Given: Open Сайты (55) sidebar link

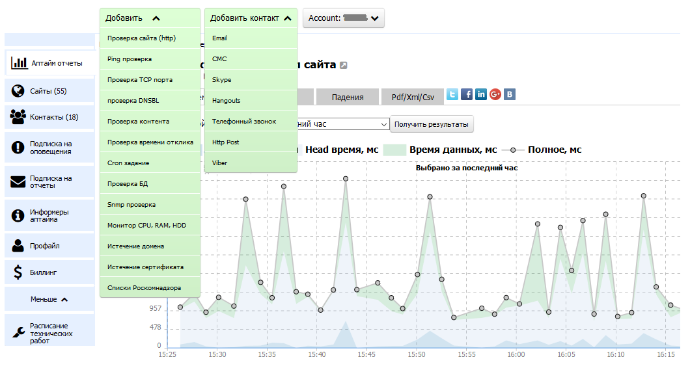Looking at the screenshot, I should [x=48, y=91].
